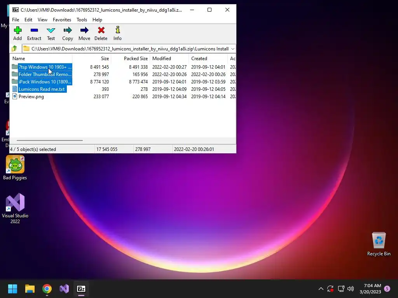Sort by the Name column header
This screenshot has height=298, width=398.
click(41, 59)
